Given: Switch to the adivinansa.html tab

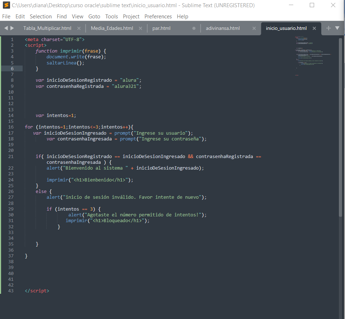Looking at the screenshot, I should (x=222, y=28).
